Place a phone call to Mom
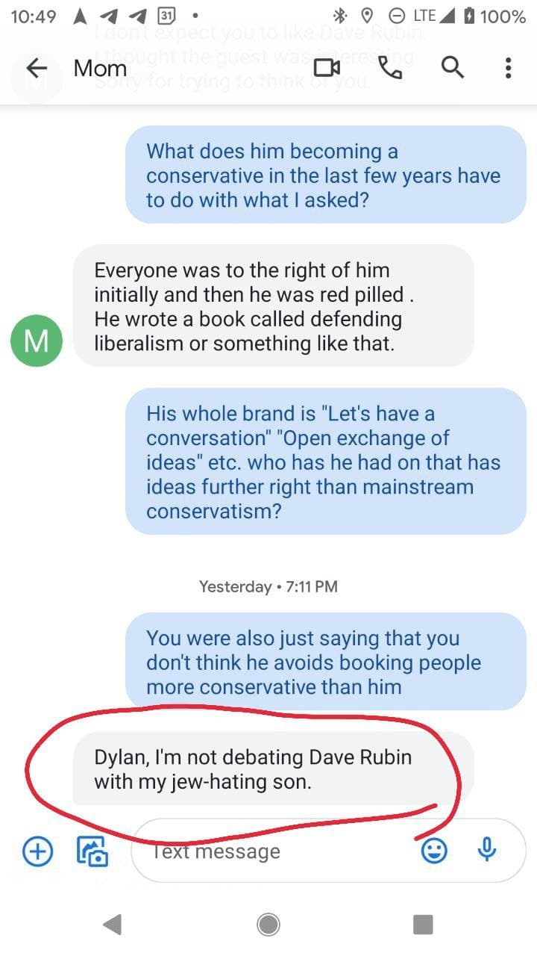Image resolution: width=537 pixels, height=956 pixels. pos(390,68)
